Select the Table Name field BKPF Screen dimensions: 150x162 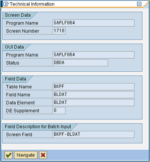pyautogui.click(x=94, y=86)
